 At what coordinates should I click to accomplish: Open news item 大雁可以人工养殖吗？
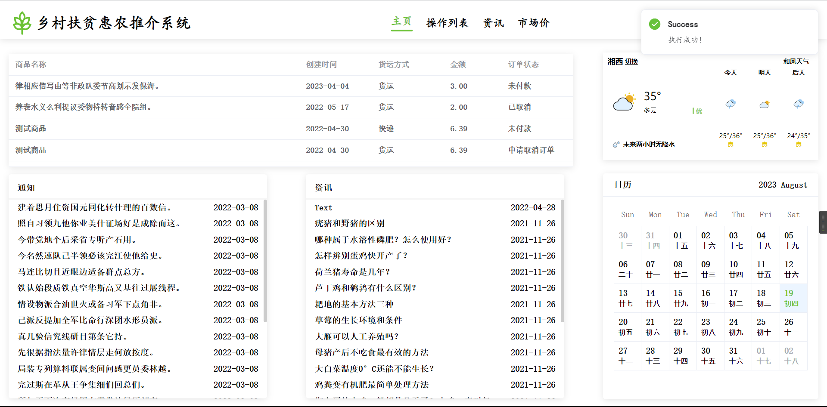(357, 336)
